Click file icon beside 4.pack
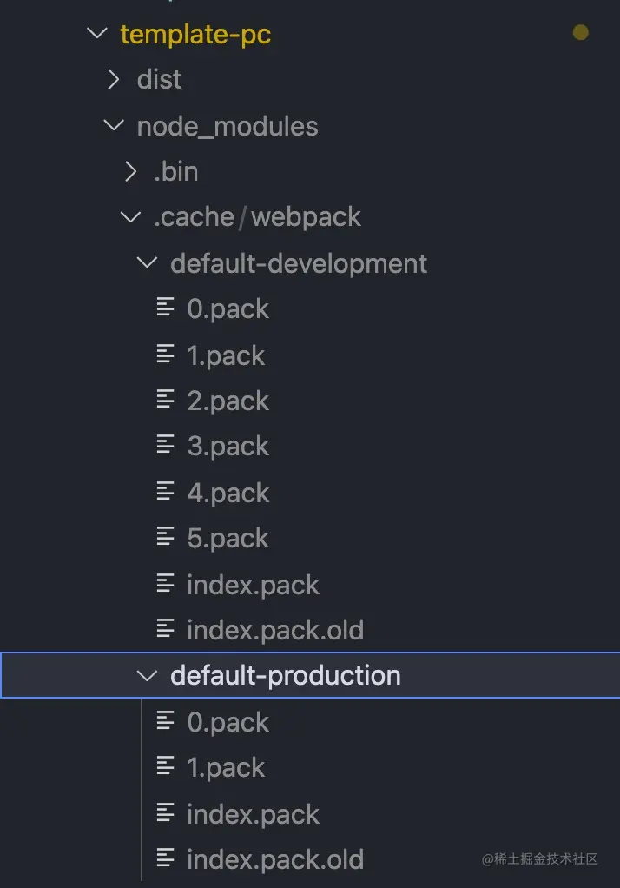This screenshot has height=888, width=620. pos(165,492)
